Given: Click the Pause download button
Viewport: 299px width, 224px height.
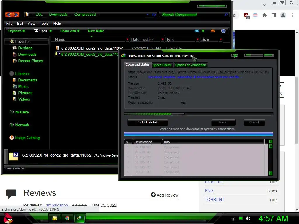Looking at the screenshot, I should 223,122.
